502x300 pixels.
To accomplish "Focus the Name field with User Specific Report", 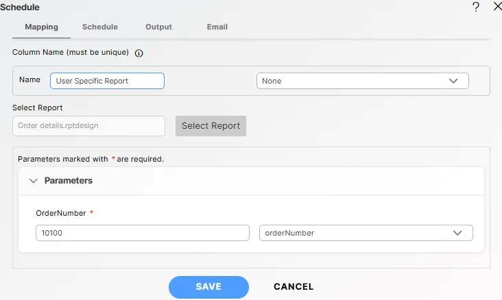I will point(107,81).
